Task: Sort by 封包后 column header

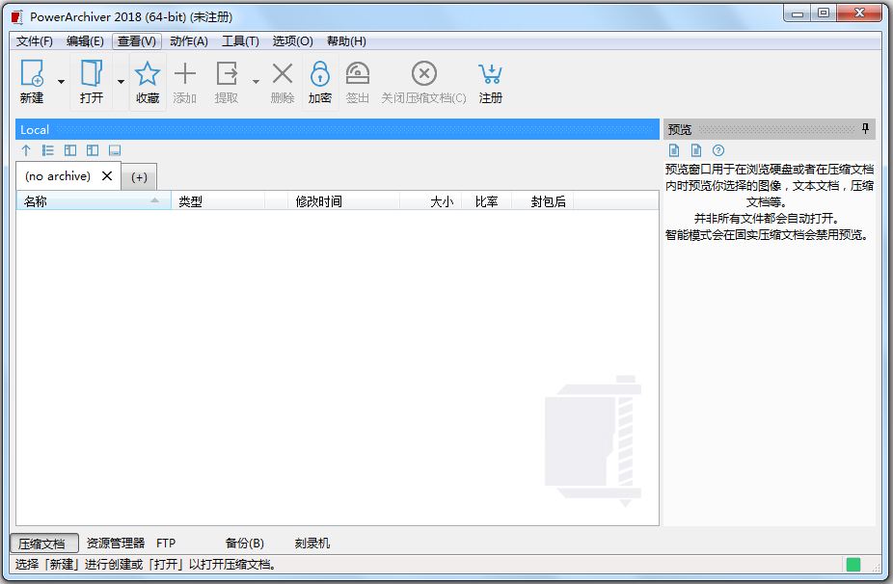Action: [x=542, y=200]
